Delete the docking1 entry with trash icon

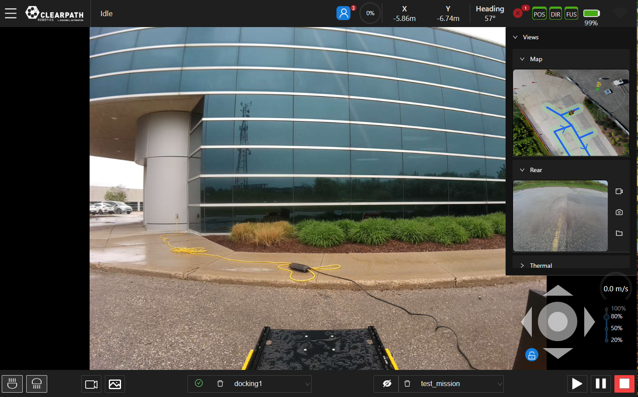[x=220, y=383]
